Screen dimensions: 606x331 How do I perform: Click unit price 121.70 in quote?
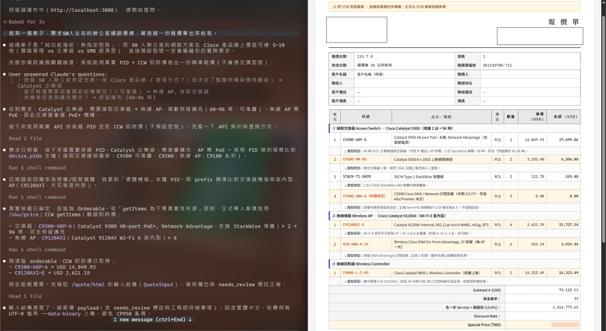point(537,177)
